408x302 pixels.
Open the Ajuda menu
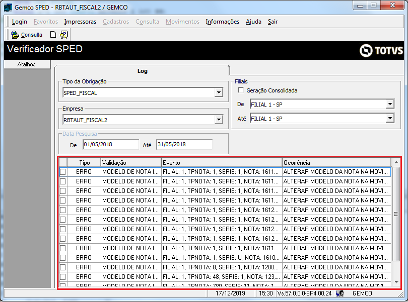(253, 22)
